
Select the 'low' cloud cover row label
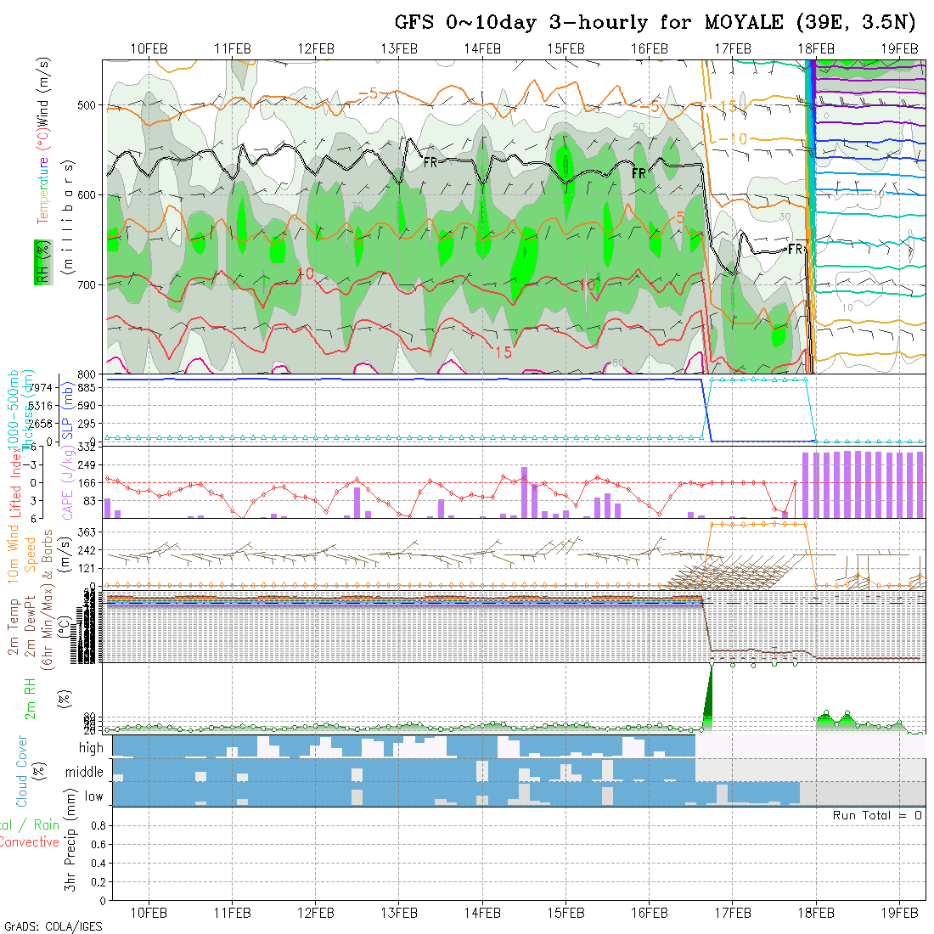pos(93,796)
